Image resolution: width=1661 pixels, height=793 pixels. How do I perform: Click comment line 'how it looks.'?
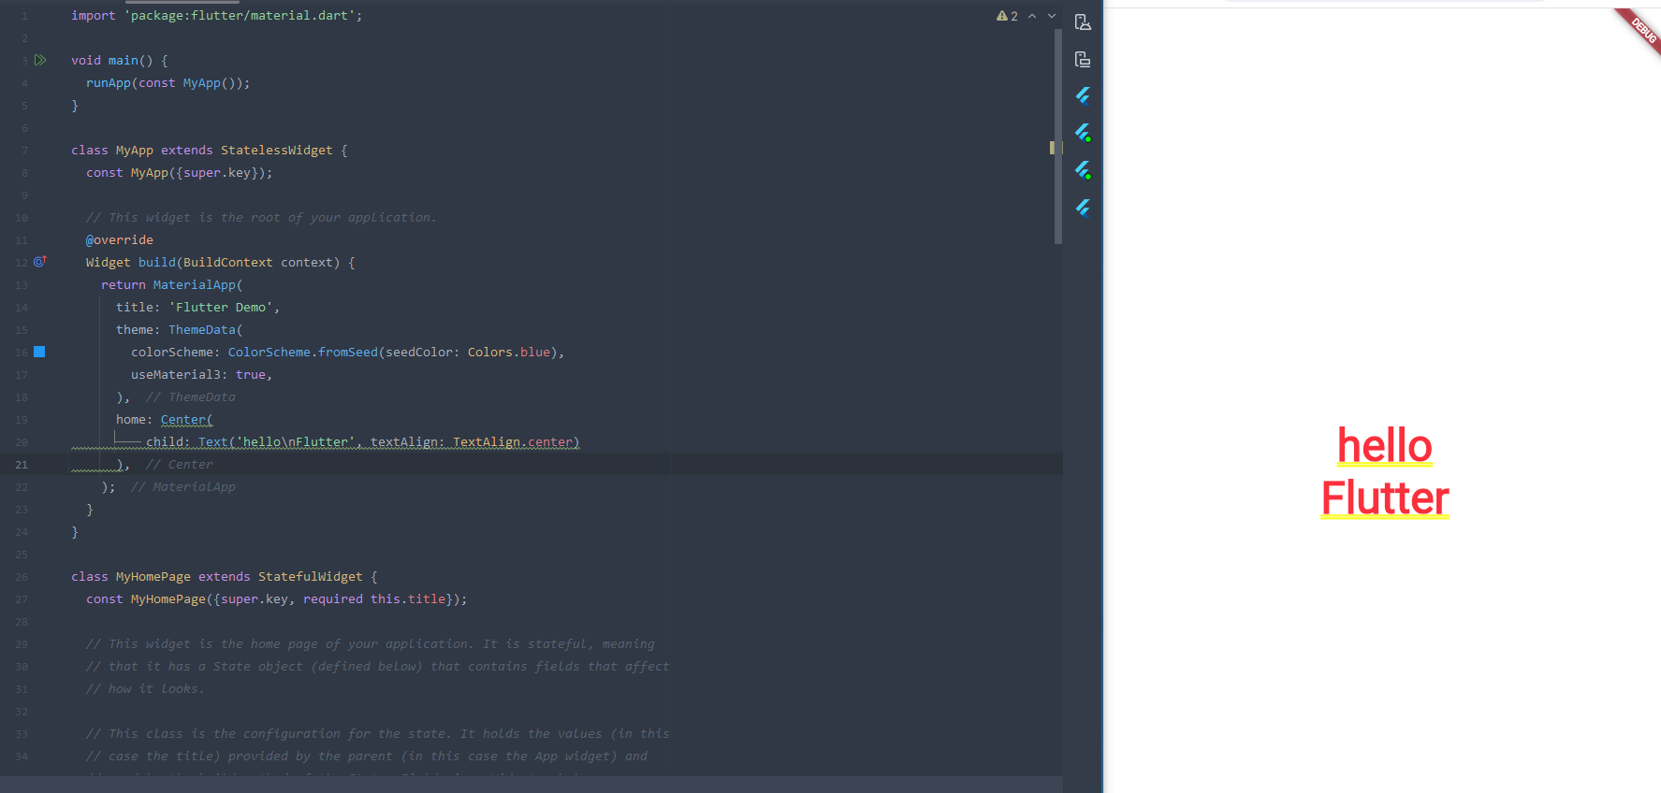(145, 689)
